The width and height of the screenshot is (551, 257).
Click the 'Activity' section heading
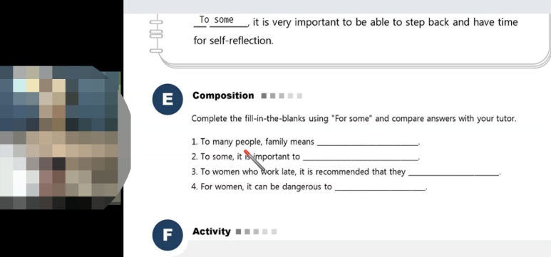[x=212, y=231]
